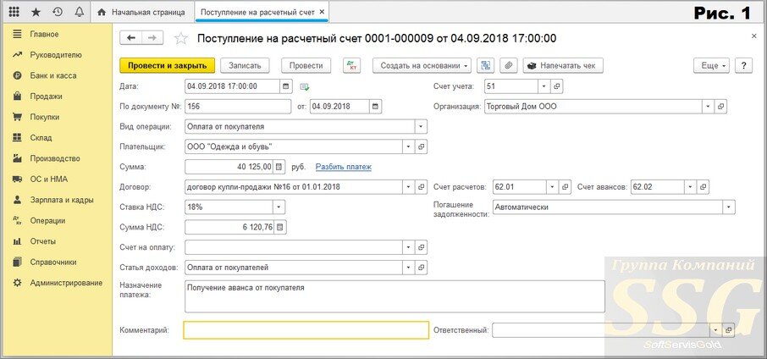767x359 pixels.
Task: Open Договор record icon
Action: coord(421,187)
